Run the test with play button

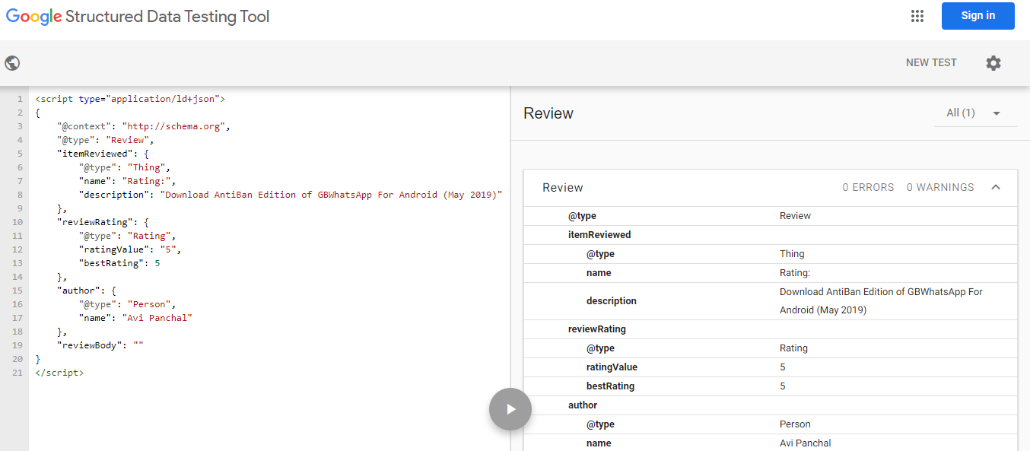[x=510, y=409]
